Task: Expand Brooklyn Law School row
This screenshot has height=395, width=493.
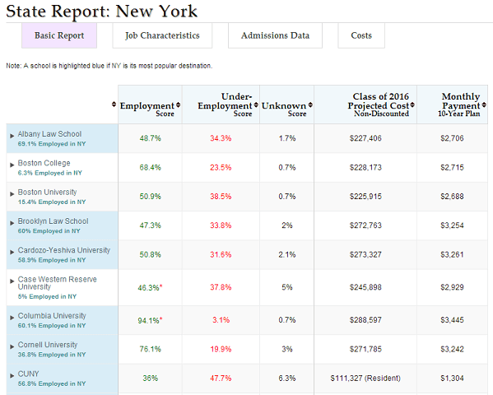Action: (12, 223)
